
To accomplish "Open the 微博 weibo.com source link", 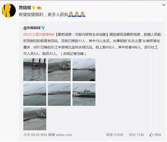I will (x=60, y=135).
